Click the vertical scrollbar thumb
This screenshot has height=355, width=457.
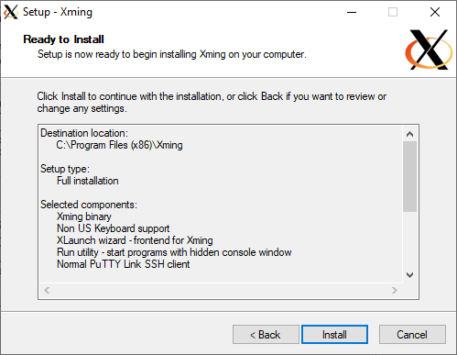(409, 176)
